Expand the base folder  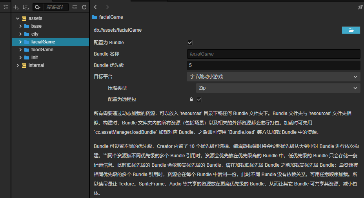coord(20,26)
